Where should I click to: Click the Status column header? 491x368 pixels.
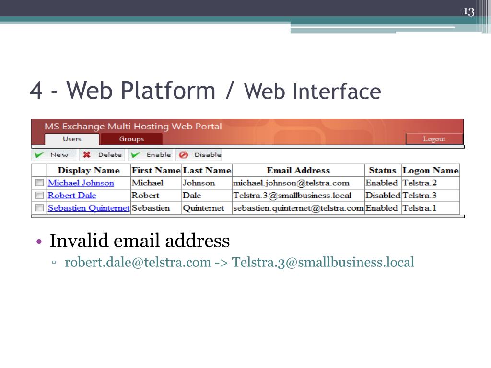pos(383,170)
